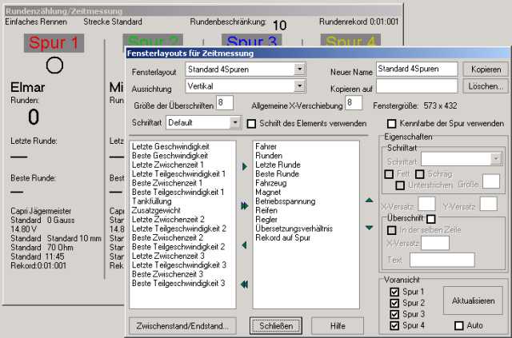Click the single right arrow to add element
The image size is (512, 338).
pyautogui.click(x=244, y=165)
